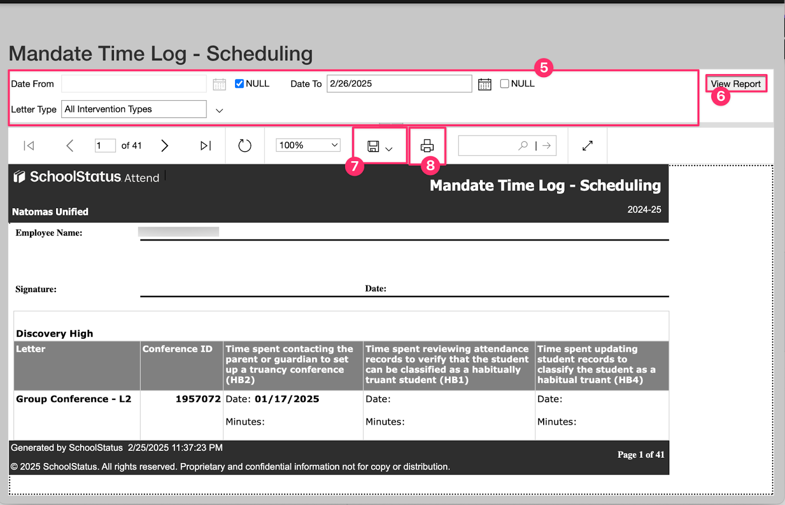Click the date 01/17/2025

[287, 399]
